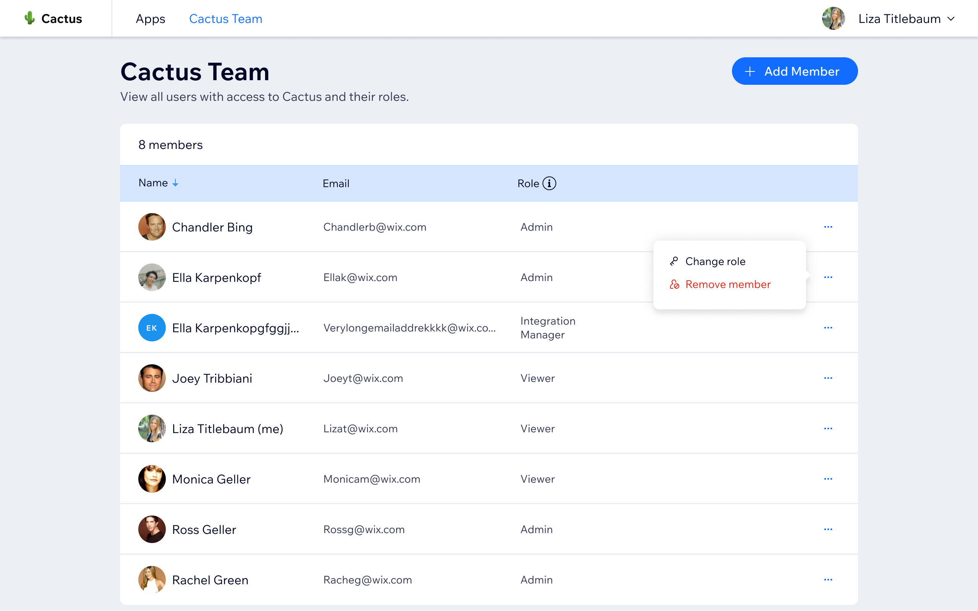
Task: Click the Integration Manager role cell
Action: pos(547,328)
